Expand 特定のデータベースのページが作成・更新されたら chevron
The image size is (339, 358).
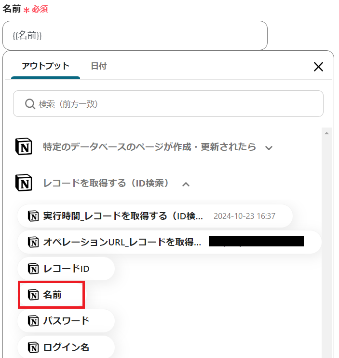pos(269,148)
